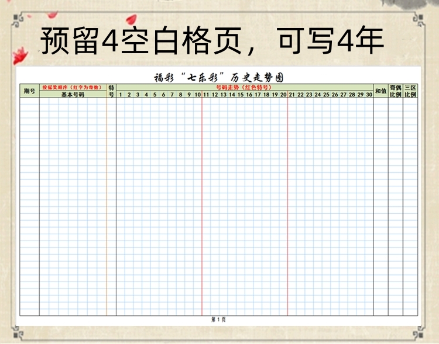Click the red text 按摇奖顺序（红字为奇数）
This screenshot has height=344, width=439.
pos(72,88)
